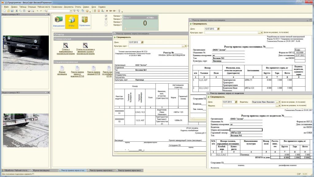
Task: Click the M- memory toolbar button
Action: 115,11
